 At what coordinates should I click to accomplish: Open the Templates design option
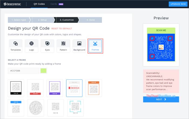(16, 46)
